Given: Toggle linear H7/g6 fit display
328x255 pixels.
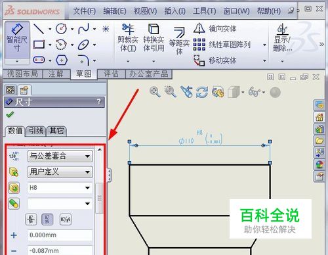Looking at the screenshot, I should point(66,220).
